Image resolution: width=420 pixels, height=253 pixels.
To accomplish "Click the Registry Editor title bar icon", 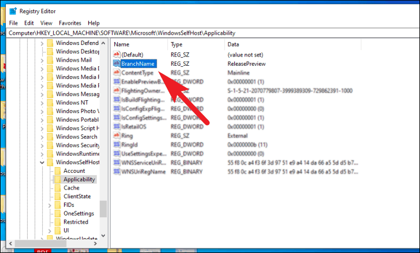I will pos(13,11).
